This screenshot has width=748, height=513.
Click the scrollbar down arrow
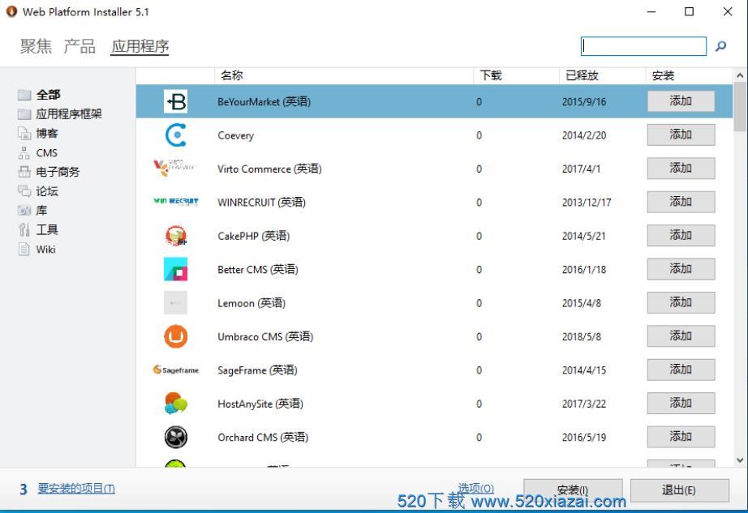(740, 460)
